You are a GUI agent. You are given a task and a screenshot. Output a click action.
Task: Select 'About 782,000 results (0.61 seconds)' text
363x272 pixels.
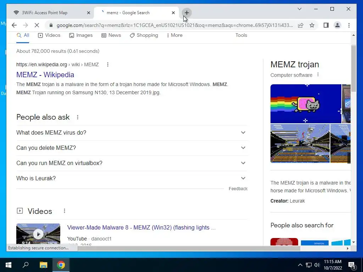tap(58, 51)
